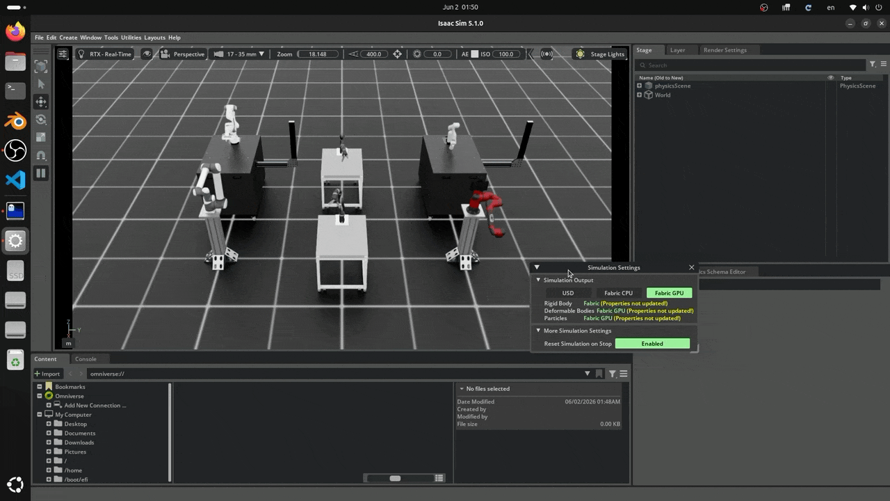Select the USD simulation output option

(x=568, y=293)
